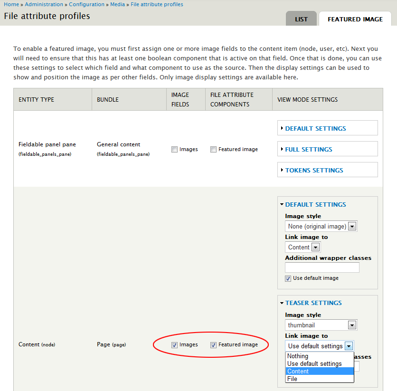Click the Additional wrapper classes input field
This screenshot has height=391, width=397.
pos(321,267)
